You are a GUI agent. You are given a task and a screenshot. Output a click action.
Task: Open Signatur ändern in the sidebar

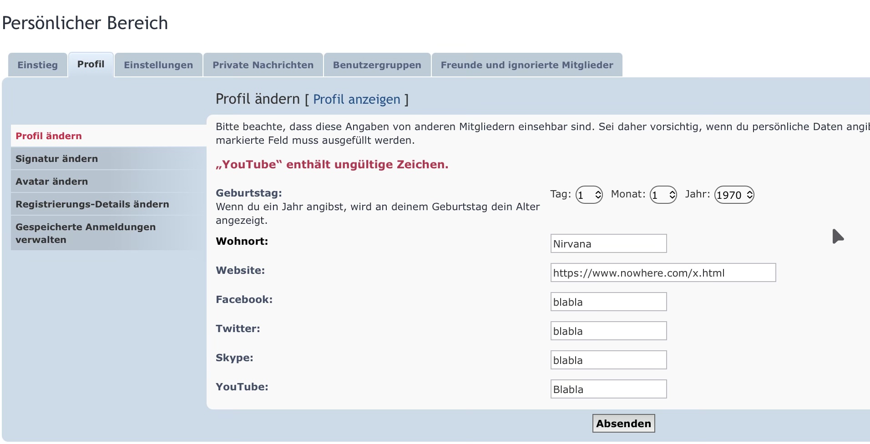109,158
